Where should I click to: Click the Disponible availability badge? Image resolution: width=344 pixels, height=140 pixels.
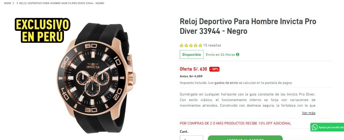tap(192, 54)
